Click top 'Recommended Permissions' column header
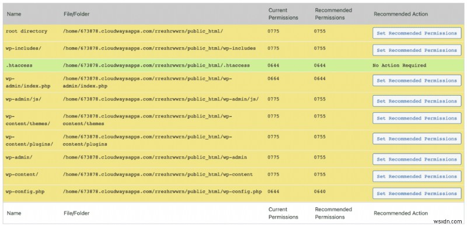Viewport: 467px width, 226px height. [x=333, y=14]
